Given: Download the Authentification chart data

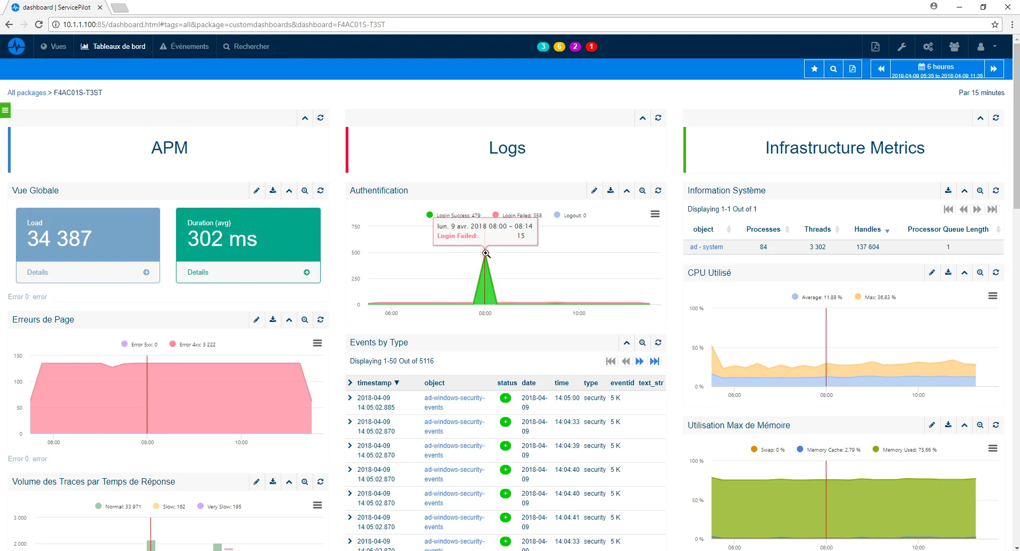Looking at the screenshot, I should click(x=611, y=191).
